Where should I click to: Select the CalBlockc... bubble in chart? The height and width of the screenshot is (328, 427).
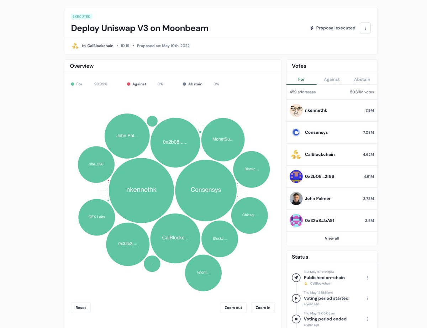click(x=175, y=238)
